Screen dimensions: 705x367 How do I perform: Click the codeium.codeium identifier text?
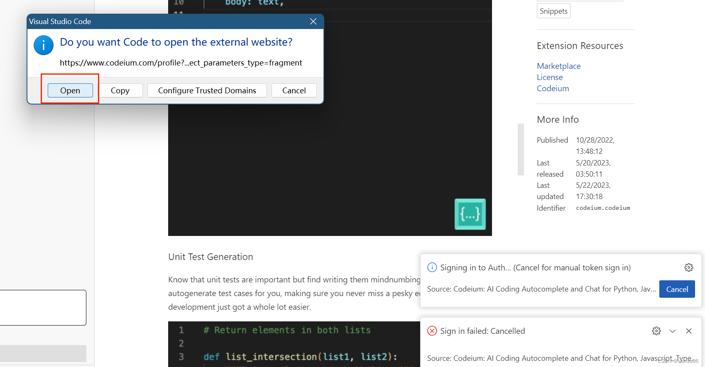603,208
